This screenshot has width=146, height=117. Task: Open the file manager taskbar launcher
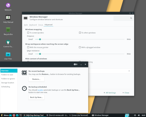tap(17, 115)
